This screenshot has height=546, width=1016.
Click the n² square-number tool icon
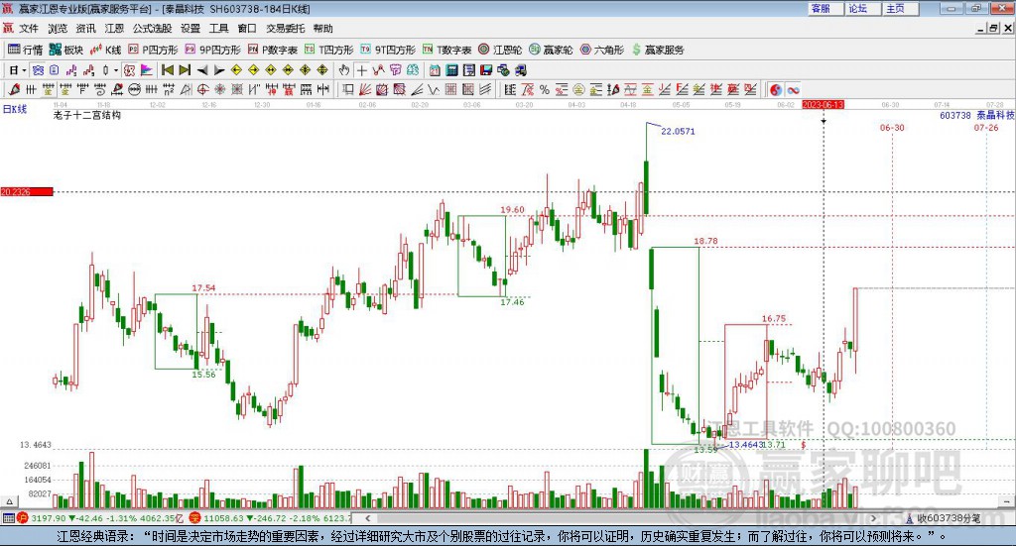[169, 90]
